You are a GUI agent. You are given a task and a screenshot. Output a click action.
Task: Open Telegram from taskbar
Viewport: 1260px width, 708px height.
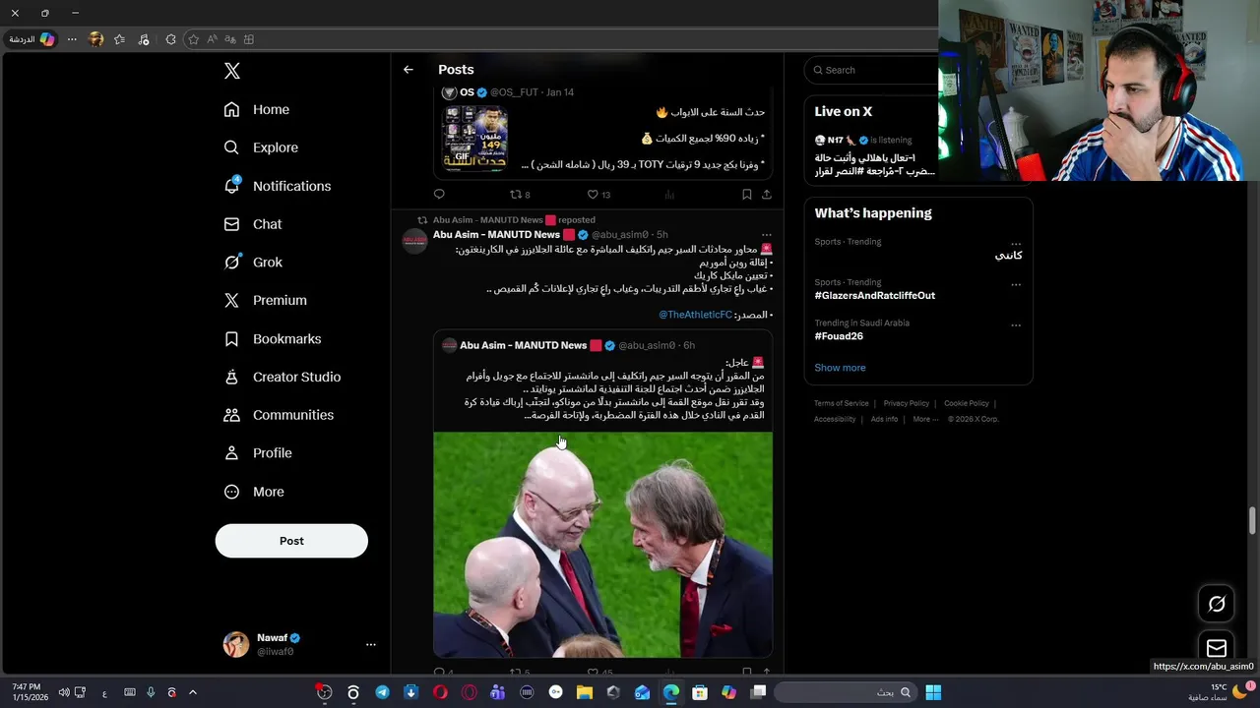click(382, 692)
